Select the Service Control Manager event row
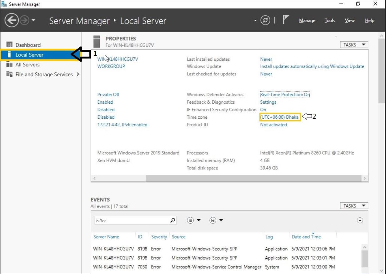Screen dimensions: 386x274 point(227,267)
